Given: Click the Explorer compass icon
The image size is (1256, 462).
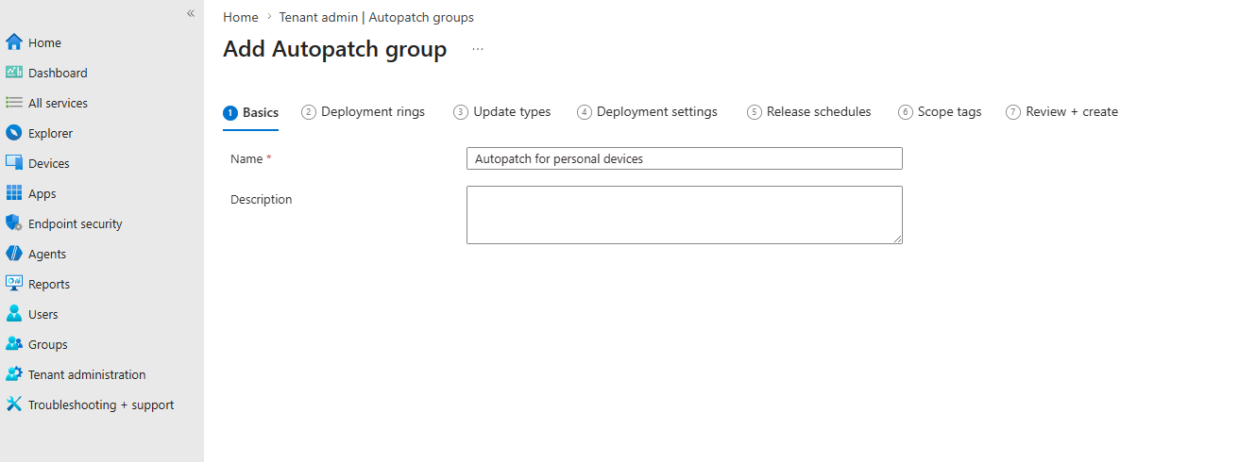Looking at the screenshot, I should click(14, 133).
